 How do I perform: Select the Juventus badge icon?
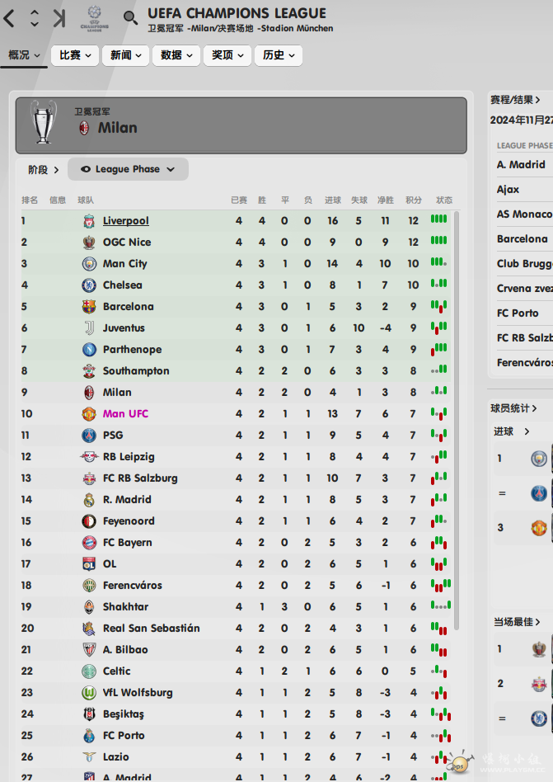tap(89, 328)
